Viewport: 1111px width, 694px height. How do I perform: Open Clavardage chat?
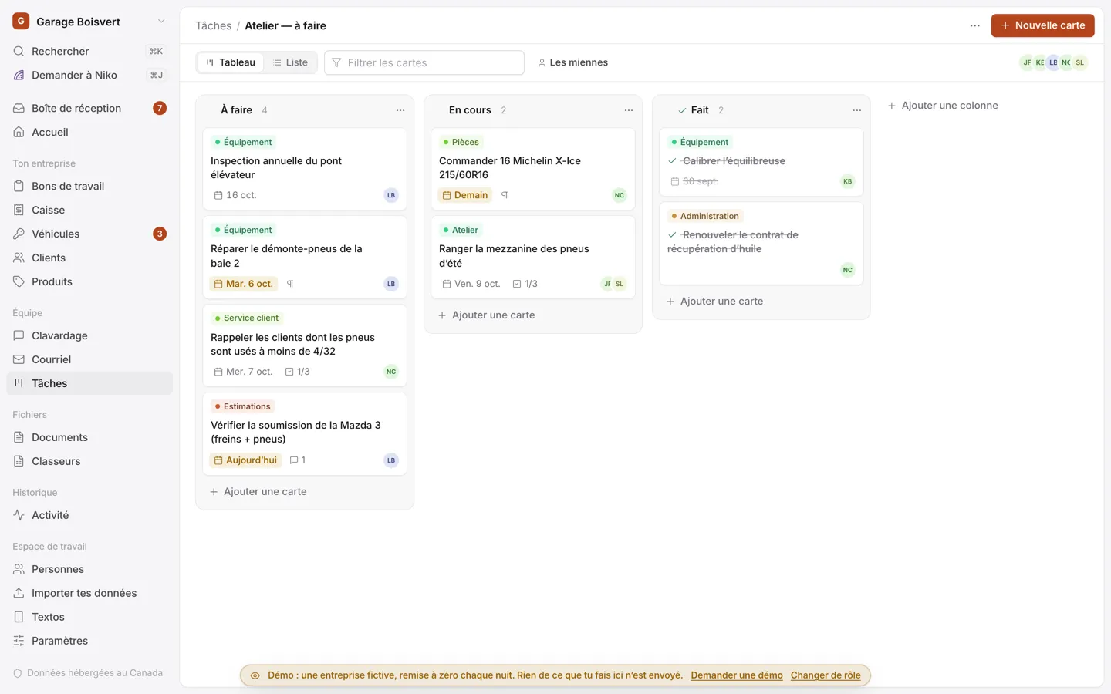coord(89,335)
